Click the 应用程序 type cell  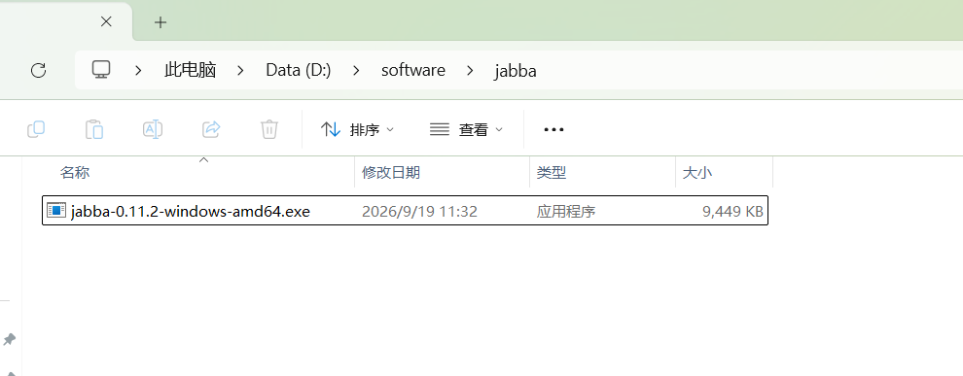tap(565, 212)
